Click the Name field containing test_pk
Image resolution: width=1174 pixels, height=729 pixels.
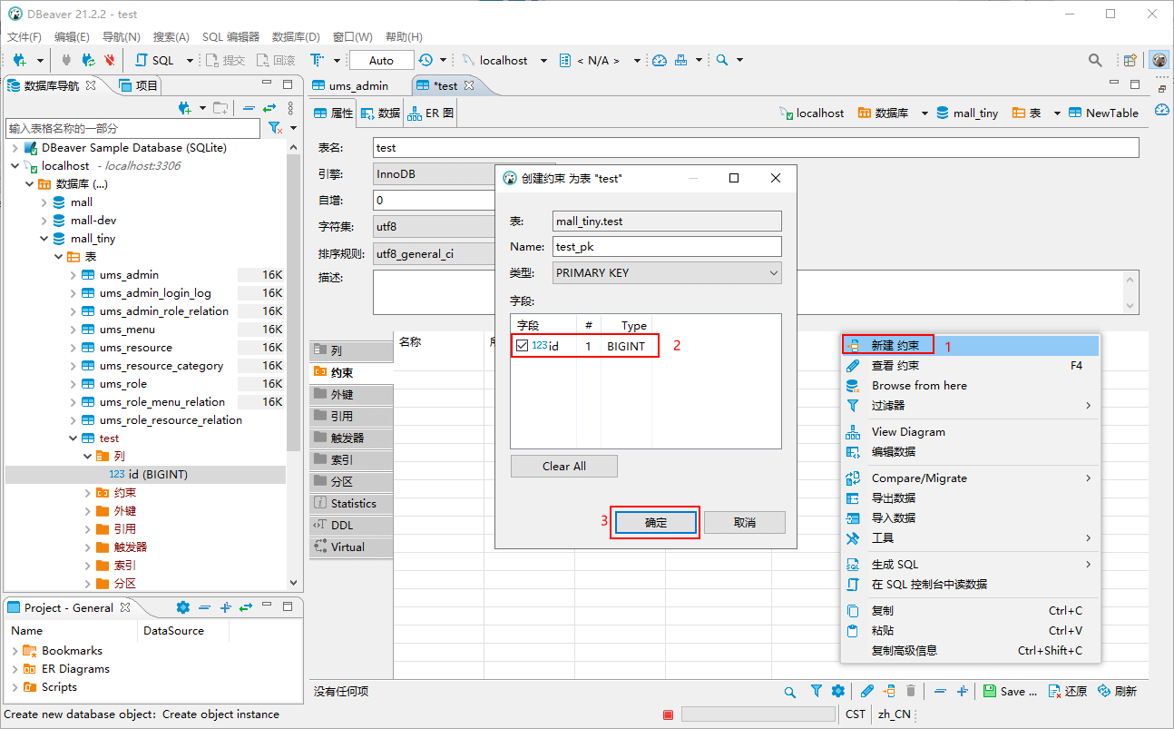(667, 246)
